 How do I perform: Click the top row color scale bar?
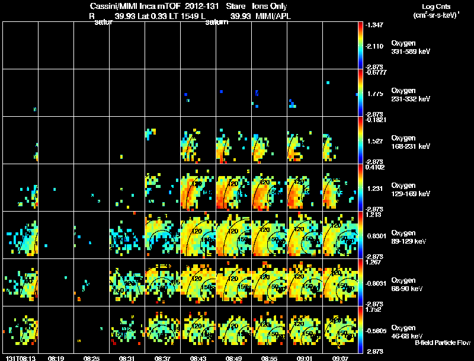(x=360, y=46)
